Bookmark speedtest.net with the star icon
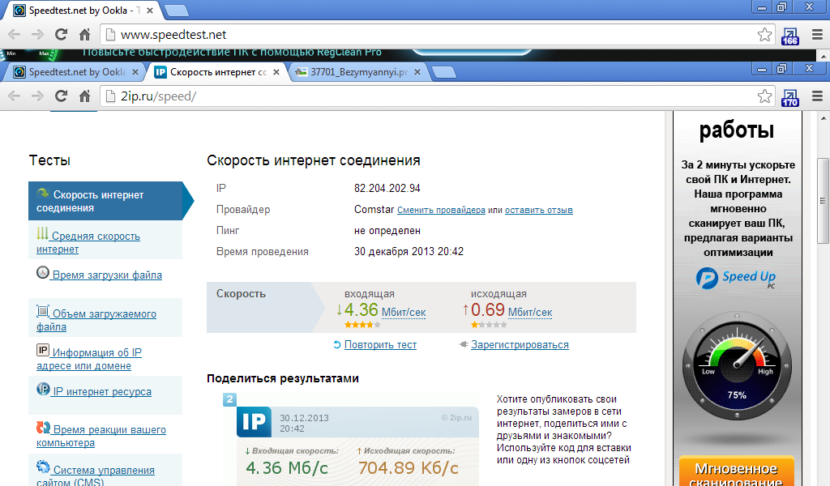 [x=764, y=34]
